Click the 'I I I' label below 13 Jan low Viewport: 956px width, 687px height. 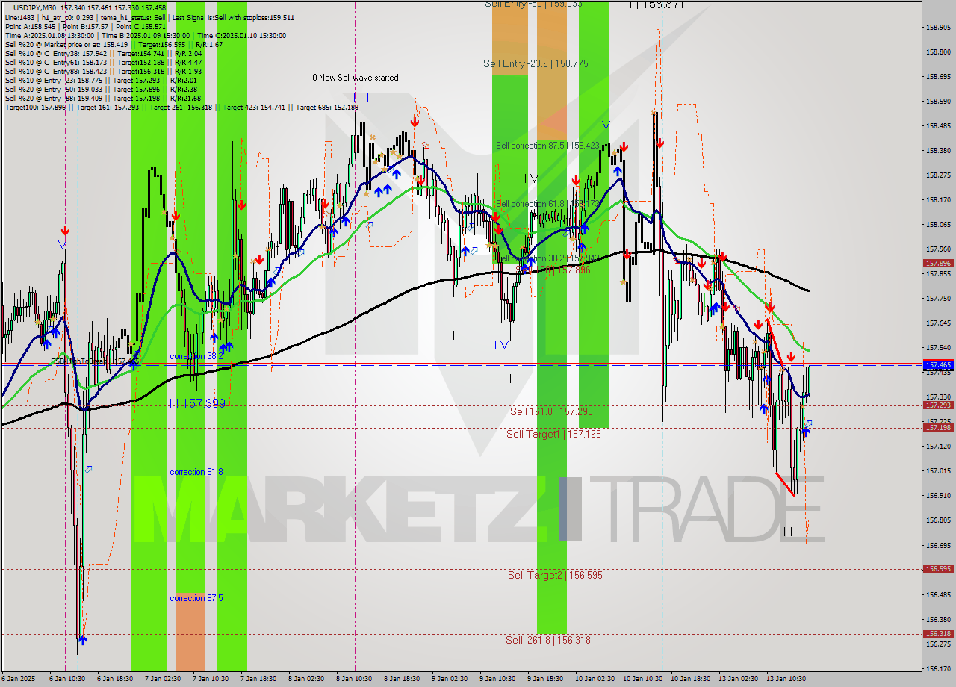(x=791, y=532)
